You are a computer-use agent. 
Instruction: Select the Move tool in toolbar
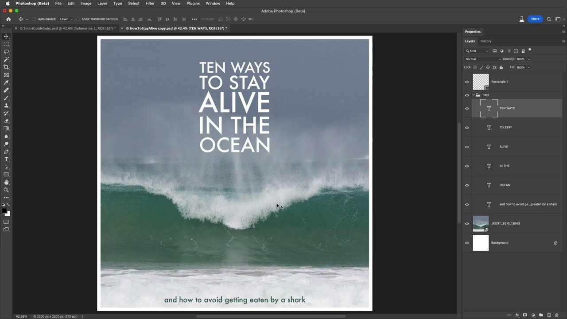pyautogui.click(x=6, y=36)
